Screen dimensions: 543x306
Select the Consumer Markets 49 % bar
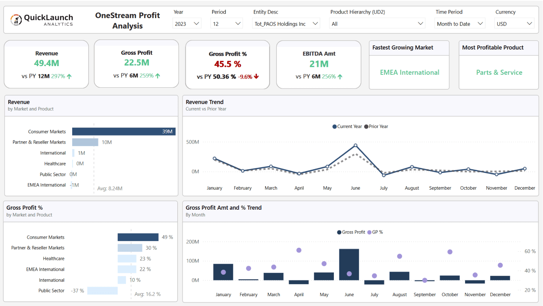click(x=138, y=237)
